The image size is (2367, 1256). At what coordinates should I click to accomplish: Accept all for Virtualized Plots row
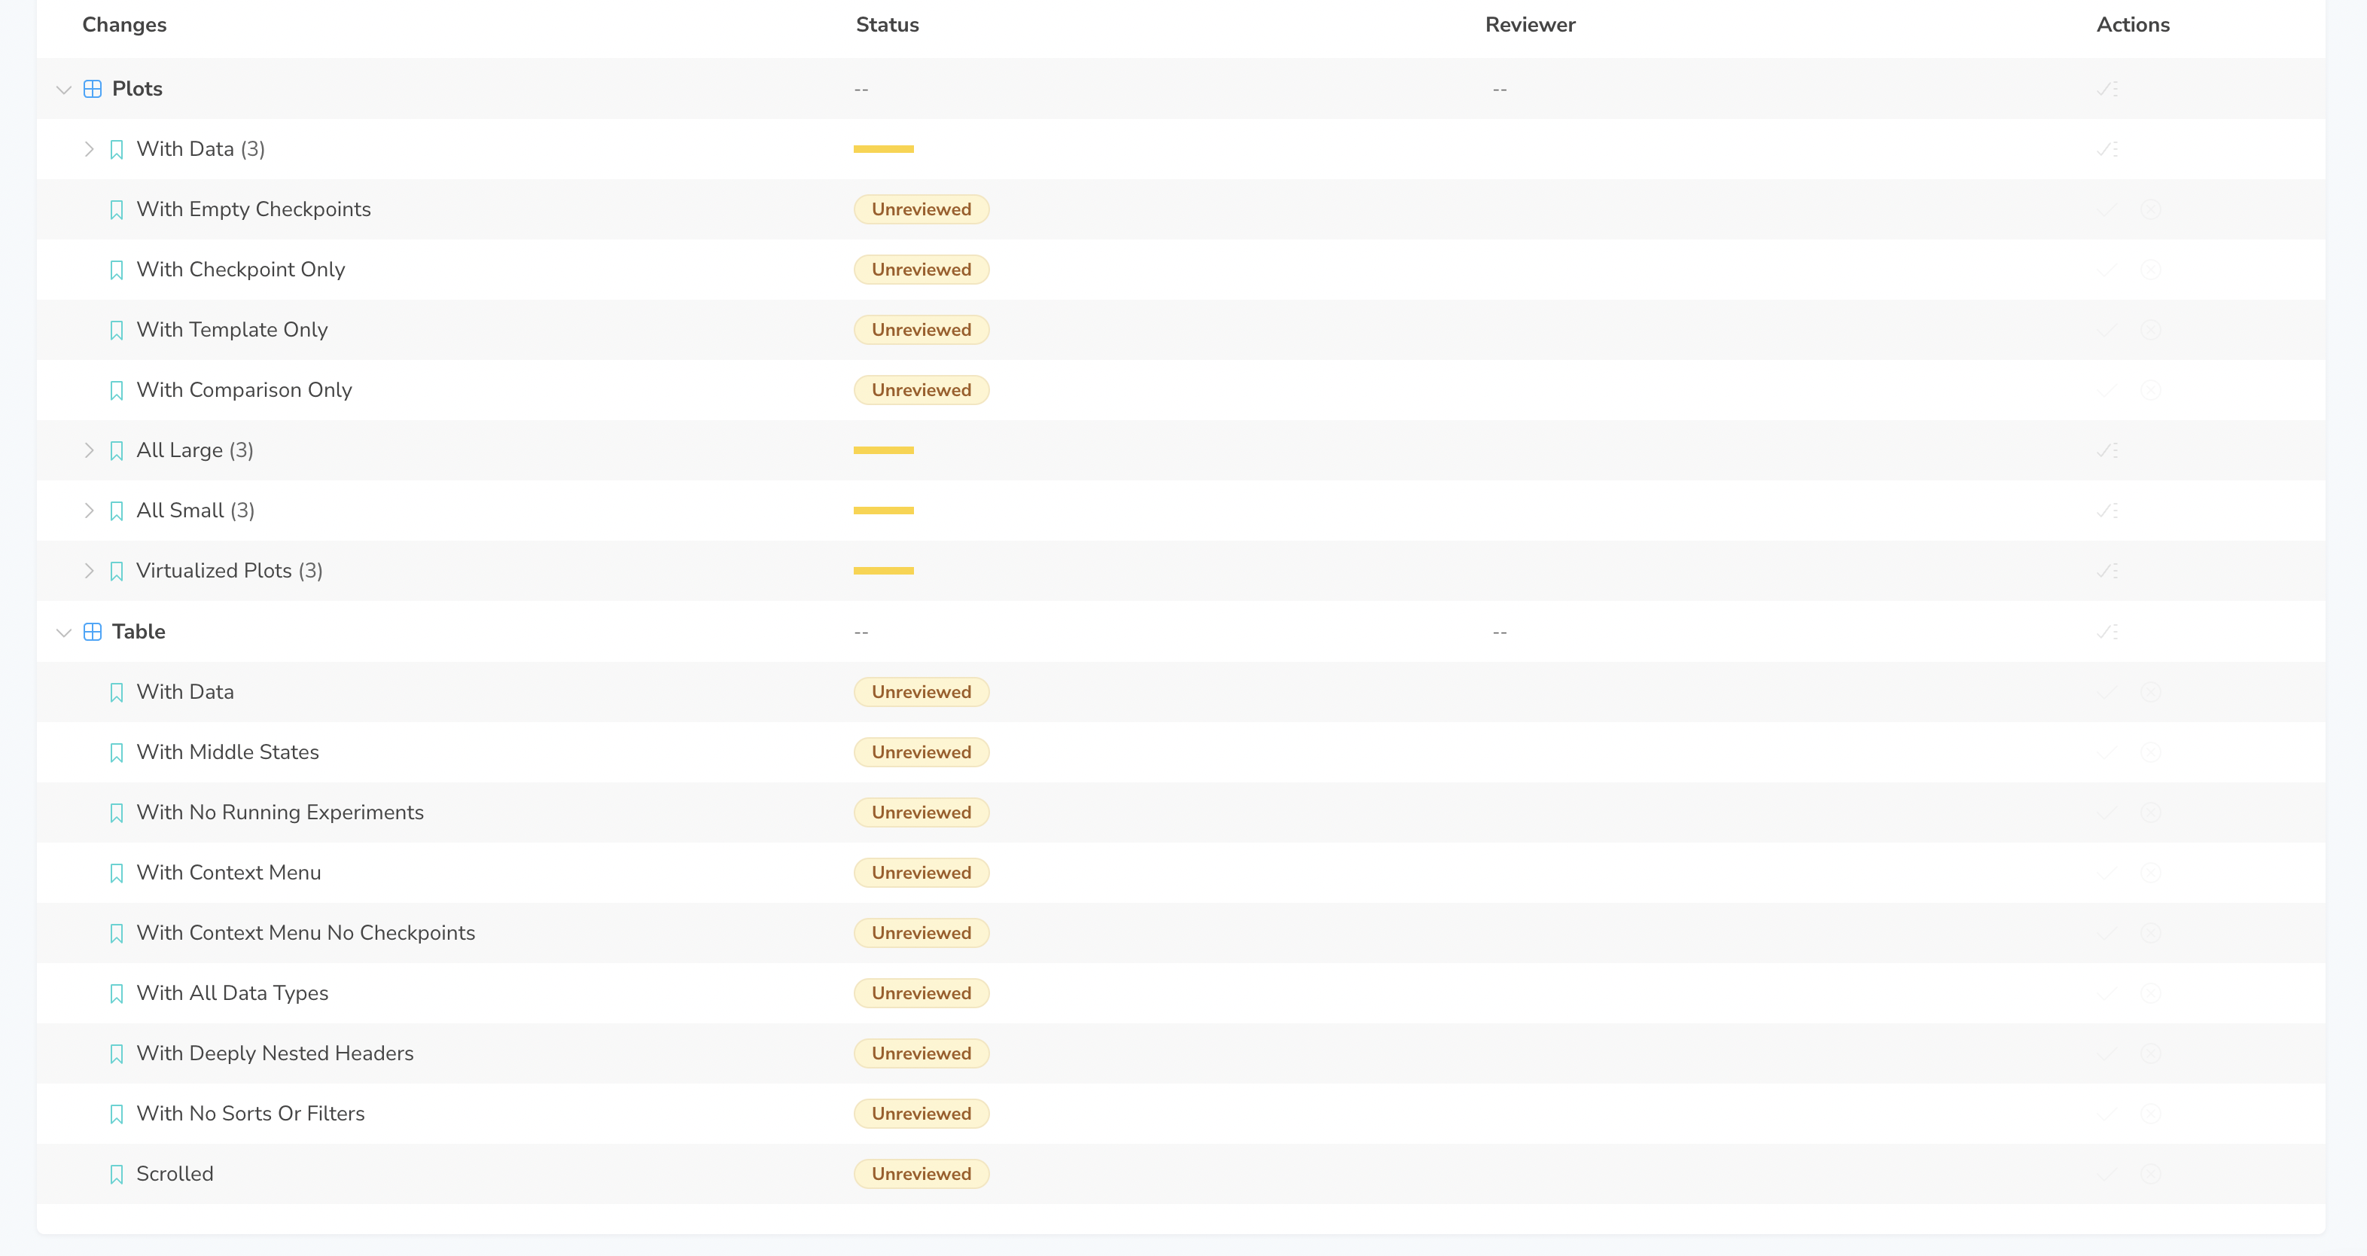point(2107,572)
